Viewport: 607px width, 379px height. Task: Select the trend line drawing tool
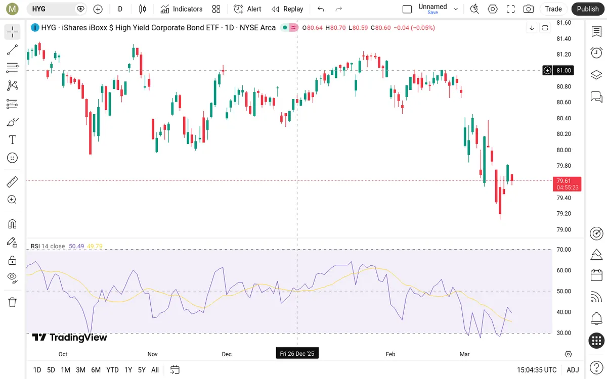[x=13, y=50]
